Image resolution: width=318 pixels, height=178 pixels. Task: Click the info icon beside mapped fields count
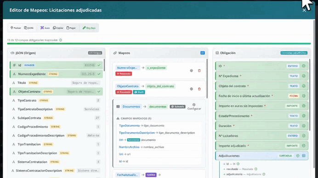61,40
